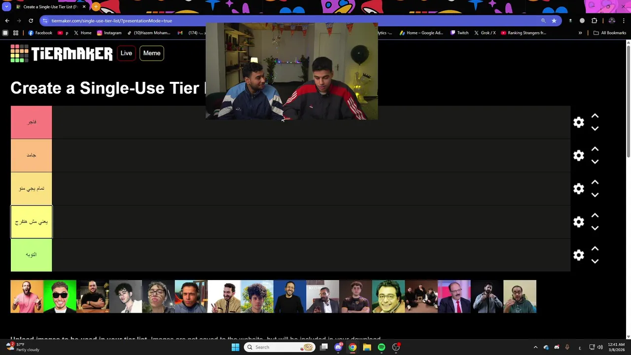Image resolution: width=631 pixels, height=355 pixels.
Task: Move the pink top tier row down
Action: pyautogui.click(x=595, y=128)
